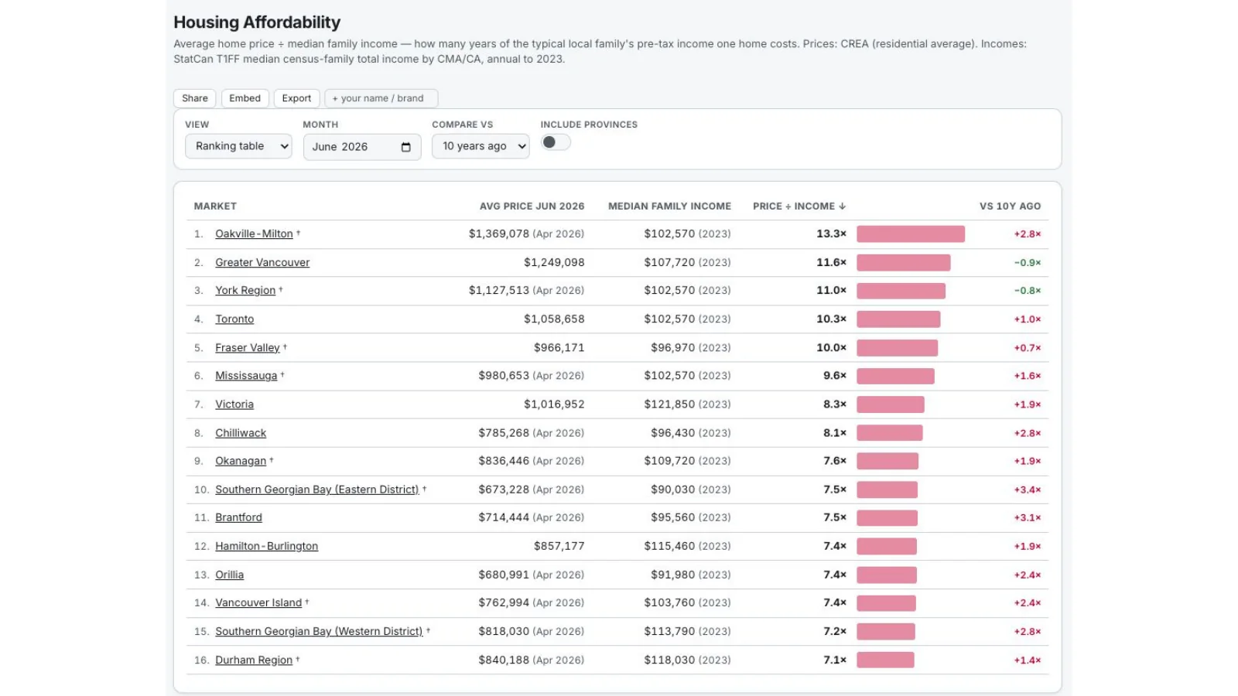Click the 13.3× ratio bar for Oakville-Milton

point(911,234)
